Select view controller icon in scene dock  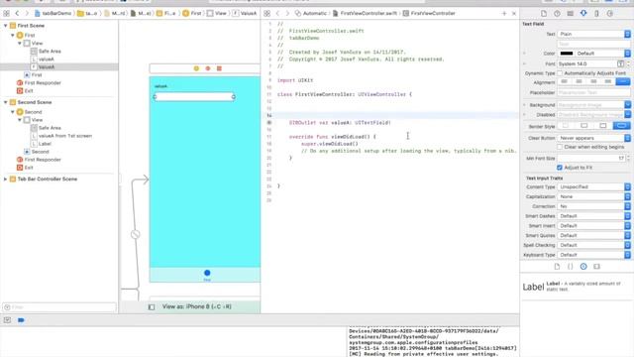(196, 68)
